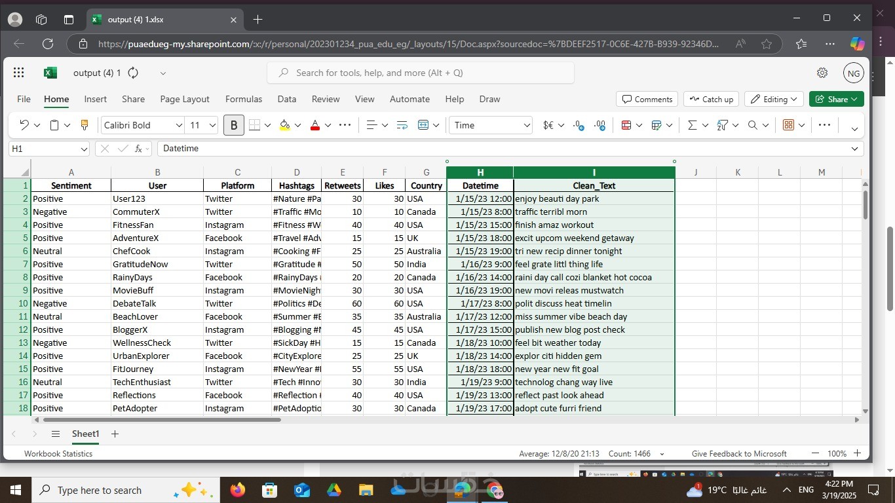Image resolution: width=895 pixels, height=503 pixels.
Task: Open the Borders grid icon
Action: tap(254, 125)
